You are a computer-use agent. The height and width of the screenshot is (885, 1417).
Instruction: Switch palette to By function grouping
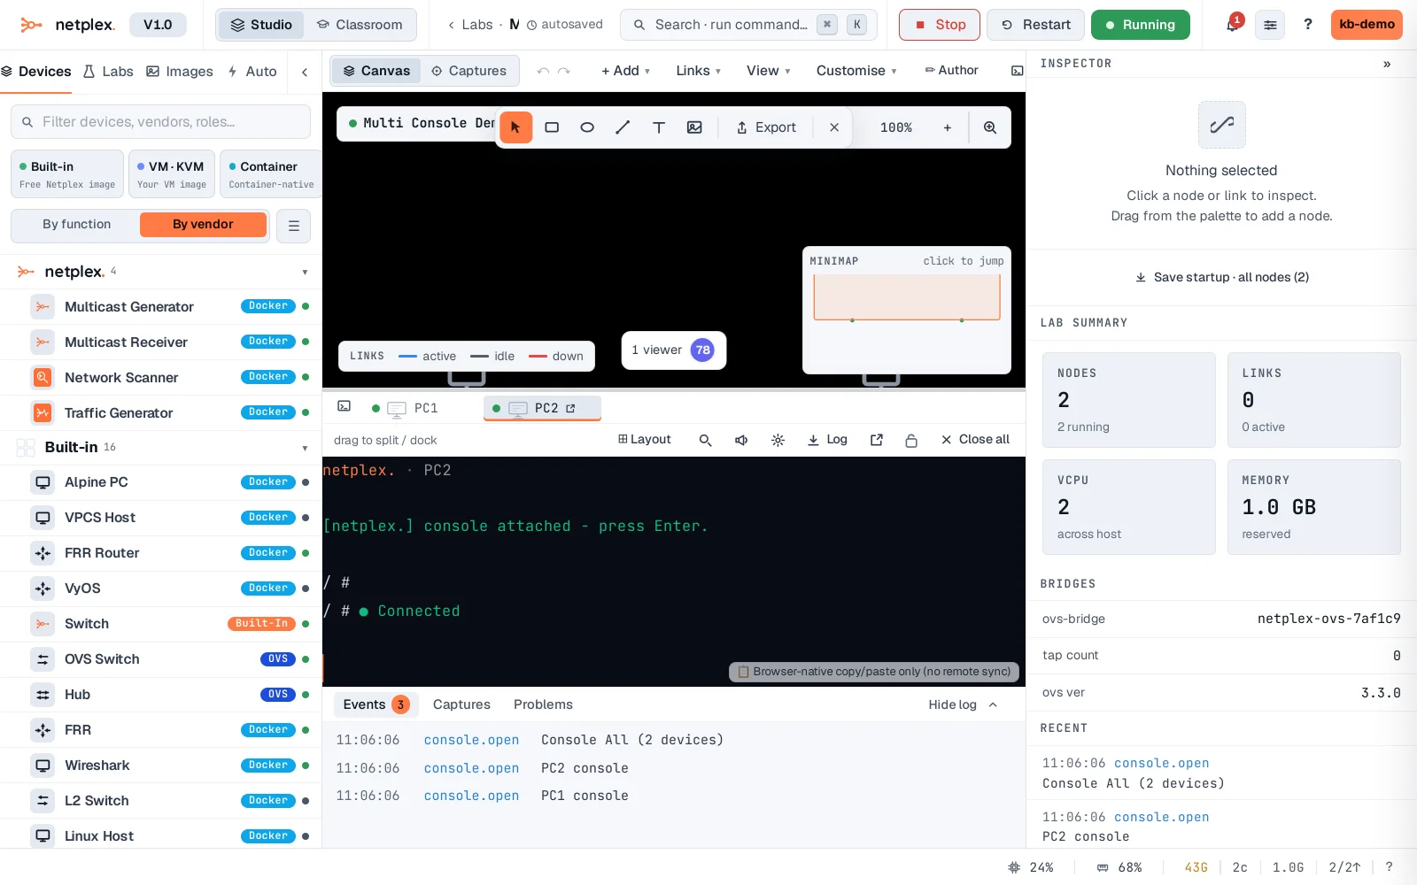(77, 225)
